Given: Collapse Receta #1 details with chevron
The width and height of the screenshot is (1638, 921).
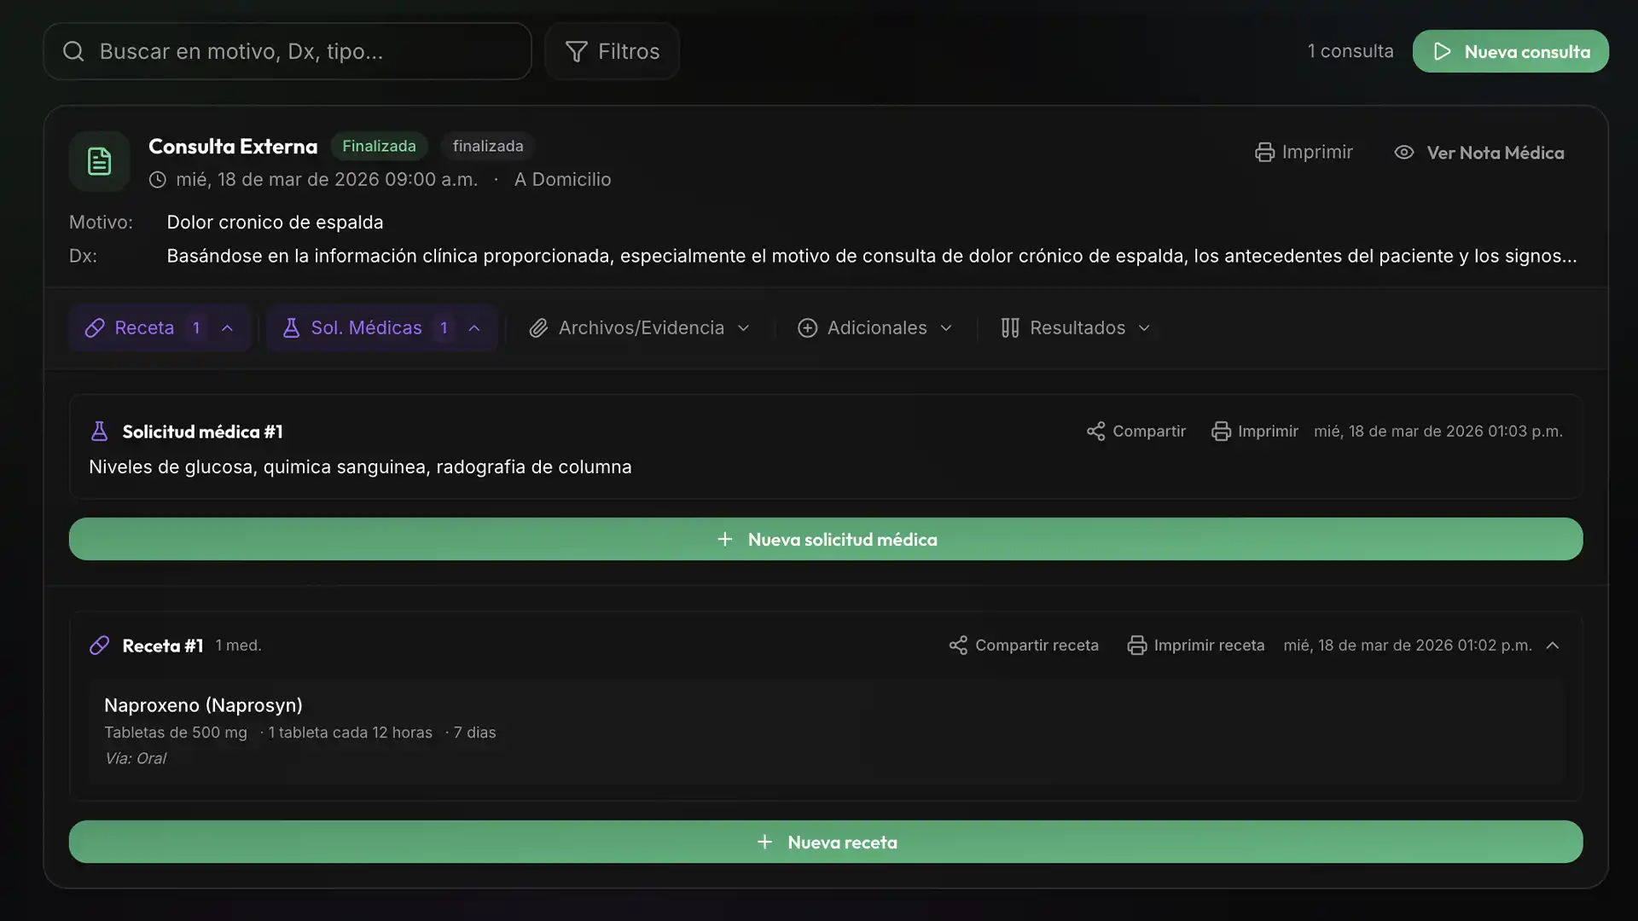Looking at the screenshot, I should tap(1553, 646).
